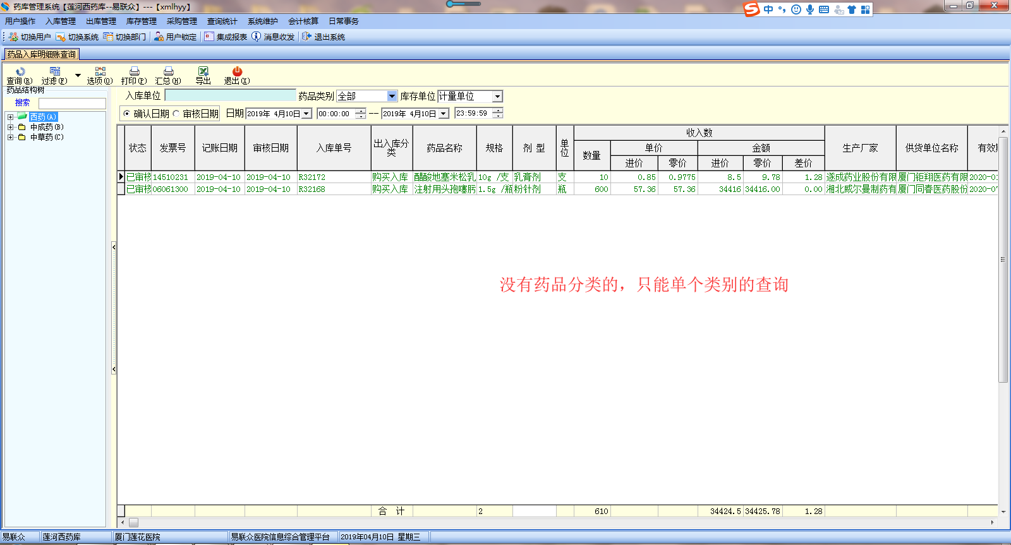Click the 汇总(H) summary tool
1011x545 pixels.
(x=168, y=76)
